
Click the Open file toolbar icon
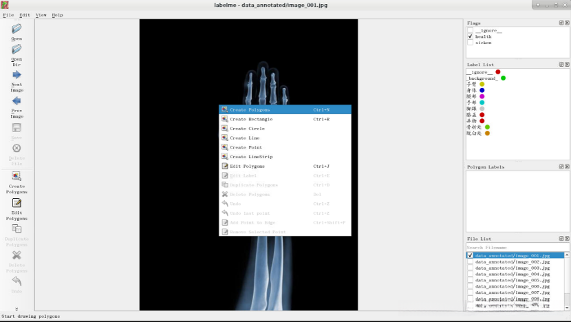[x=17, y=29]
